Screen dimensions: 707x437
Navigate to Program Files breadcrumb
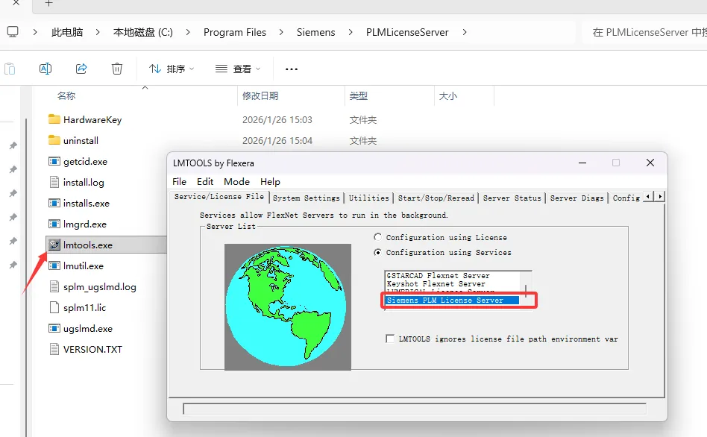point(234,33)
